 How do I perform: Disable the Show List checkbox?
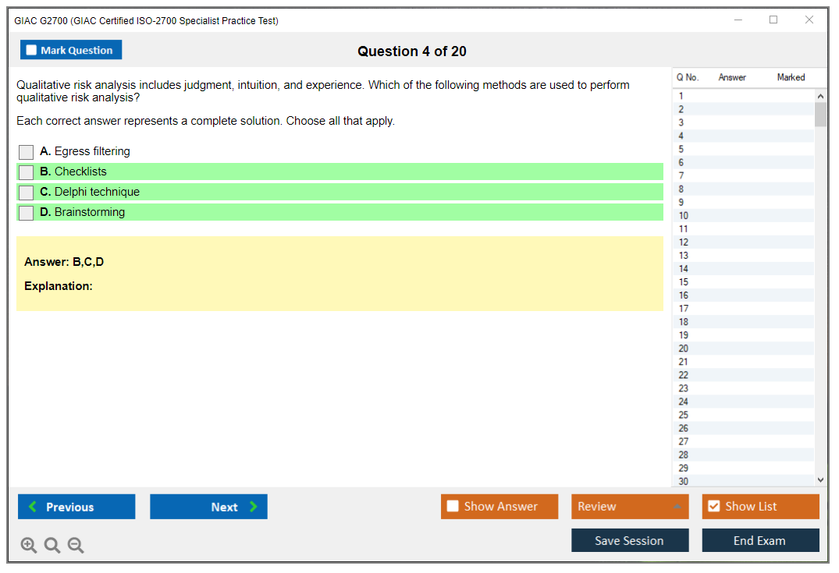tap(713, 506)
